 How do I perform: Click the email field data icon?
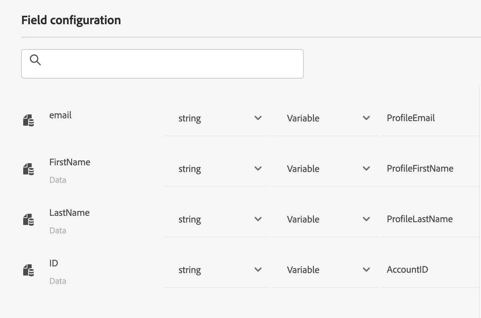28,120
